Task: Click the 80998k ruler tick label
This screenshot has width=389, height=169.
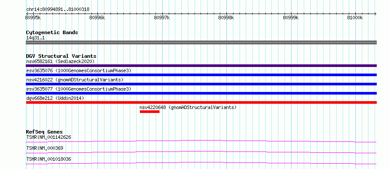Action: [x=226, y=18]
